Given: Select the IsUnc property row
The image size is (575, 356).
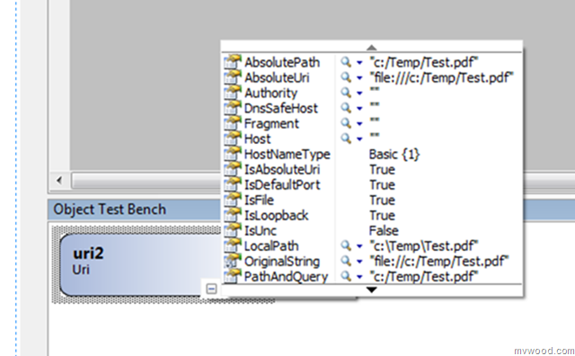Looking at the screenshot, I should pyautogui.click(x=372, y=231).
